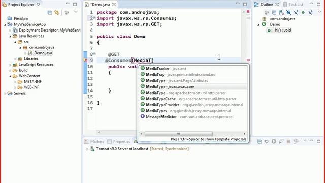Expand the Tomcat v9.0 Server entry
The image size is (325, 183).
tap(87, 149)
